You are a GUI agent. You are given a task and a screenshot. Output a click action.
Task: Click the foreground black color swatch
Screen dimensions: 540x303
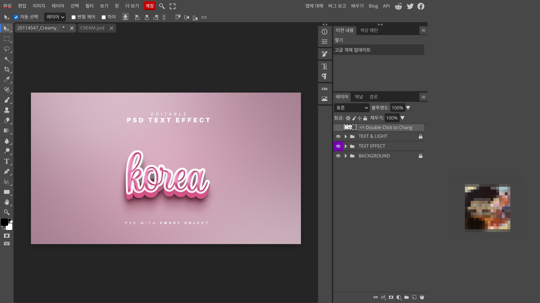coord(4,222)
